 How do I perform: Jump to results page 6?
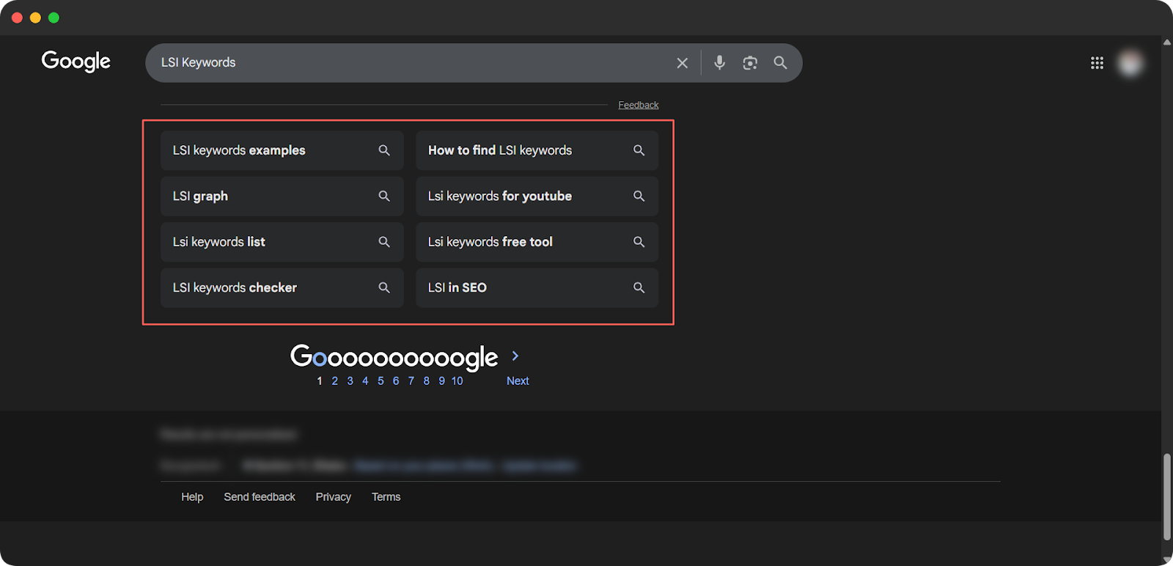(396, 381)
